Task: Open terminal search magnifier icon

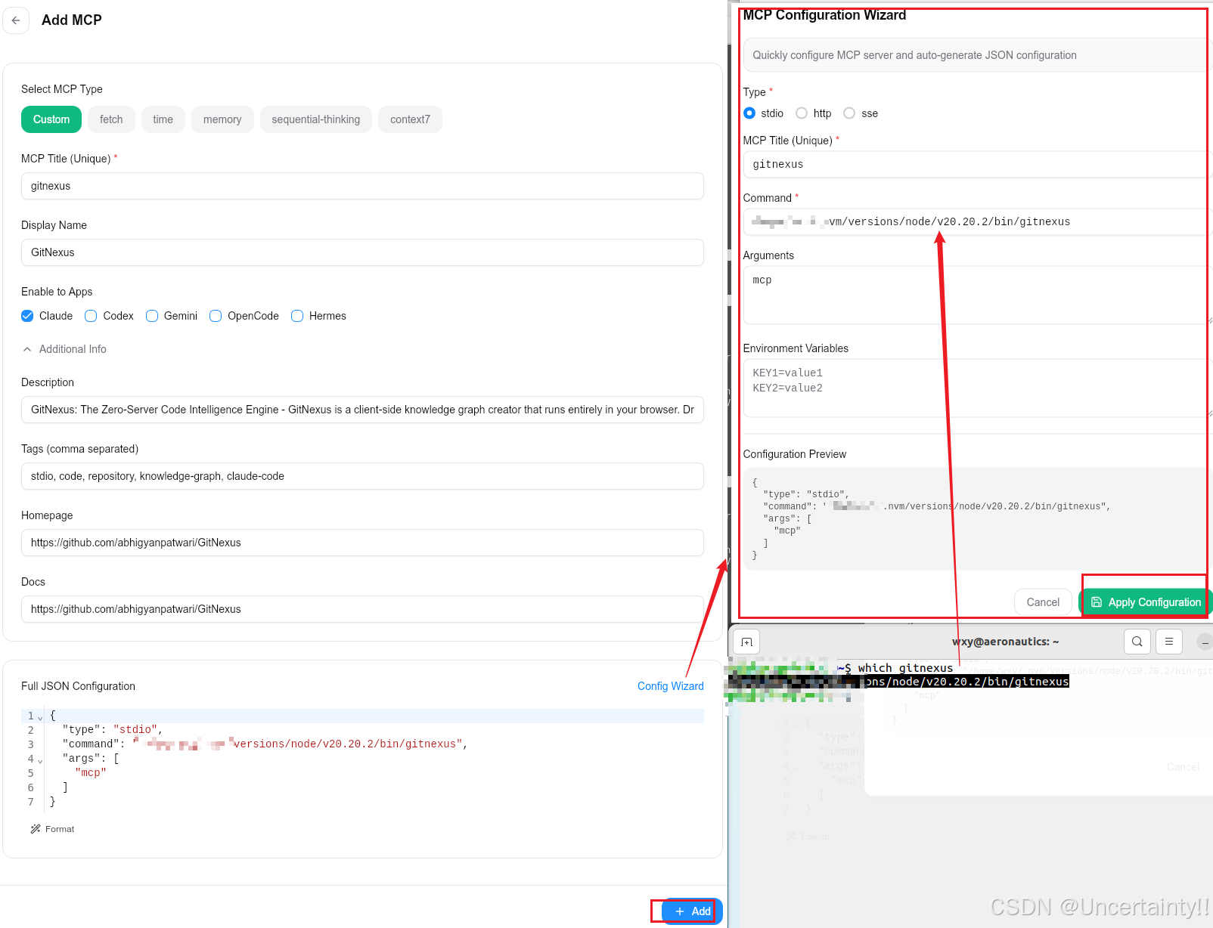Action: point(1137,642)
